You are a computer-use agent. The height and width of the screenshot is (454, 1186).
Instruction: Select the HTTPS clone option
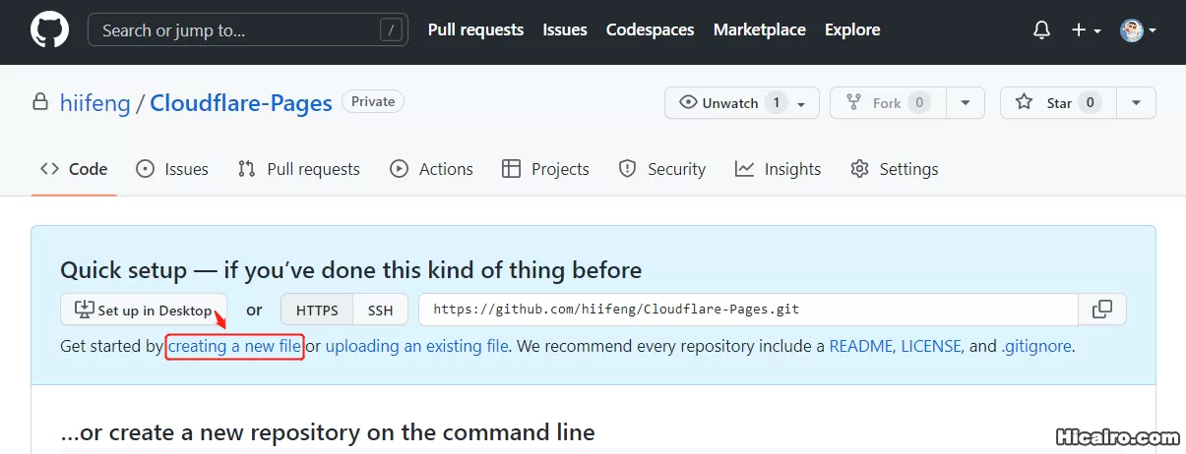tap(317, 310)
